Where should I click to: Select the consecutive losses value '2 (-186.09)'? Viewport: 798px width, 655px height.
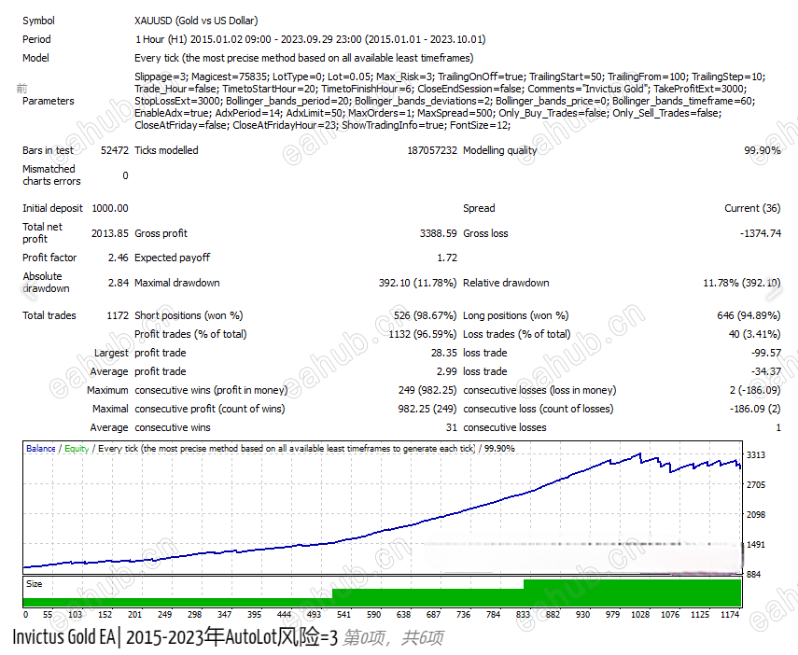pyautogui.click(x=755, y=390)
